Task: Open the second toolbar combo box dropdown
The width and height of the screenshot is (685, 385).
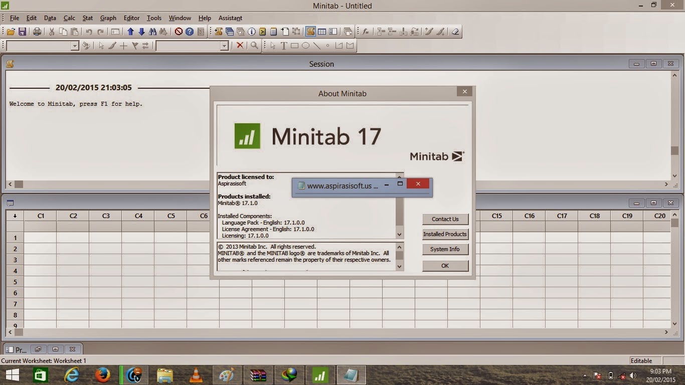Action: (x=225, y=46)
